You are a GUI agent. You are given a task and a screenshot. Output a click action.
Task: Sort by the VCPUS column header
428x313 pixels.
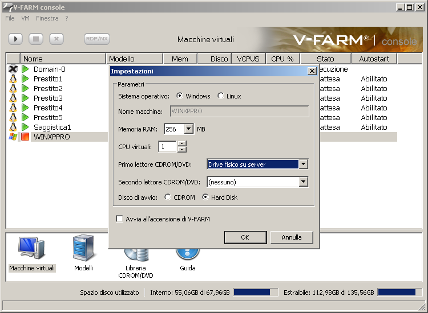pos(248,59)
